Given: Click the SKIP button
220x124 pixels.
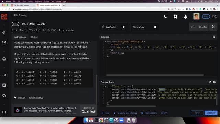Looking at the screenshot, I should coord(106,113).
